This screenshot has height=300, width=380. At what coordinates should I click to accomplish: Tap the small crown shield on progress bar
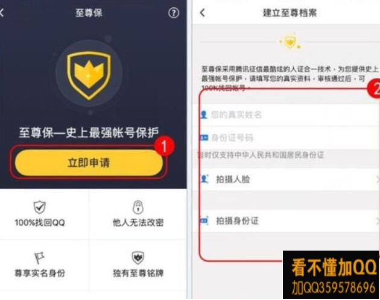point(290,42)
